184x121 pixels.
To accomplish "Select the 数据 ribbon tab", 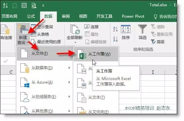I will [x=48, y=16].
